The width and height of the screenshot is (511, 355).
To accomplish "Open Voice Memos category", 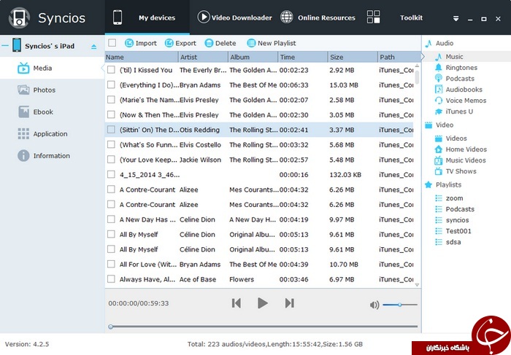I will (x=466, y=101).
